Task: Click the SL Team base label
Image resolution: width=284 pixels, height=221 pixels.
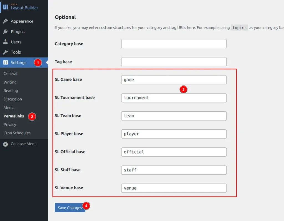Action: [x=68, y=115]
